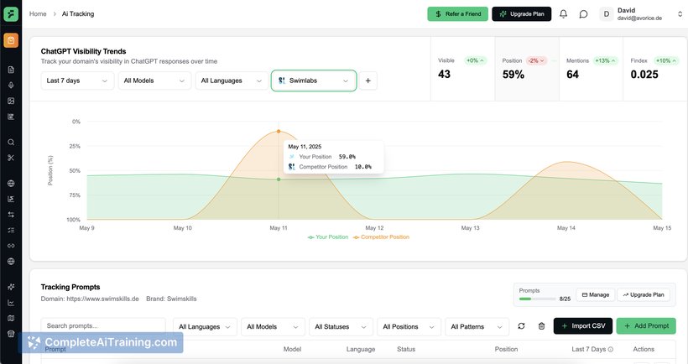Open the chat bubble messages icon

[x=583, y=14]
